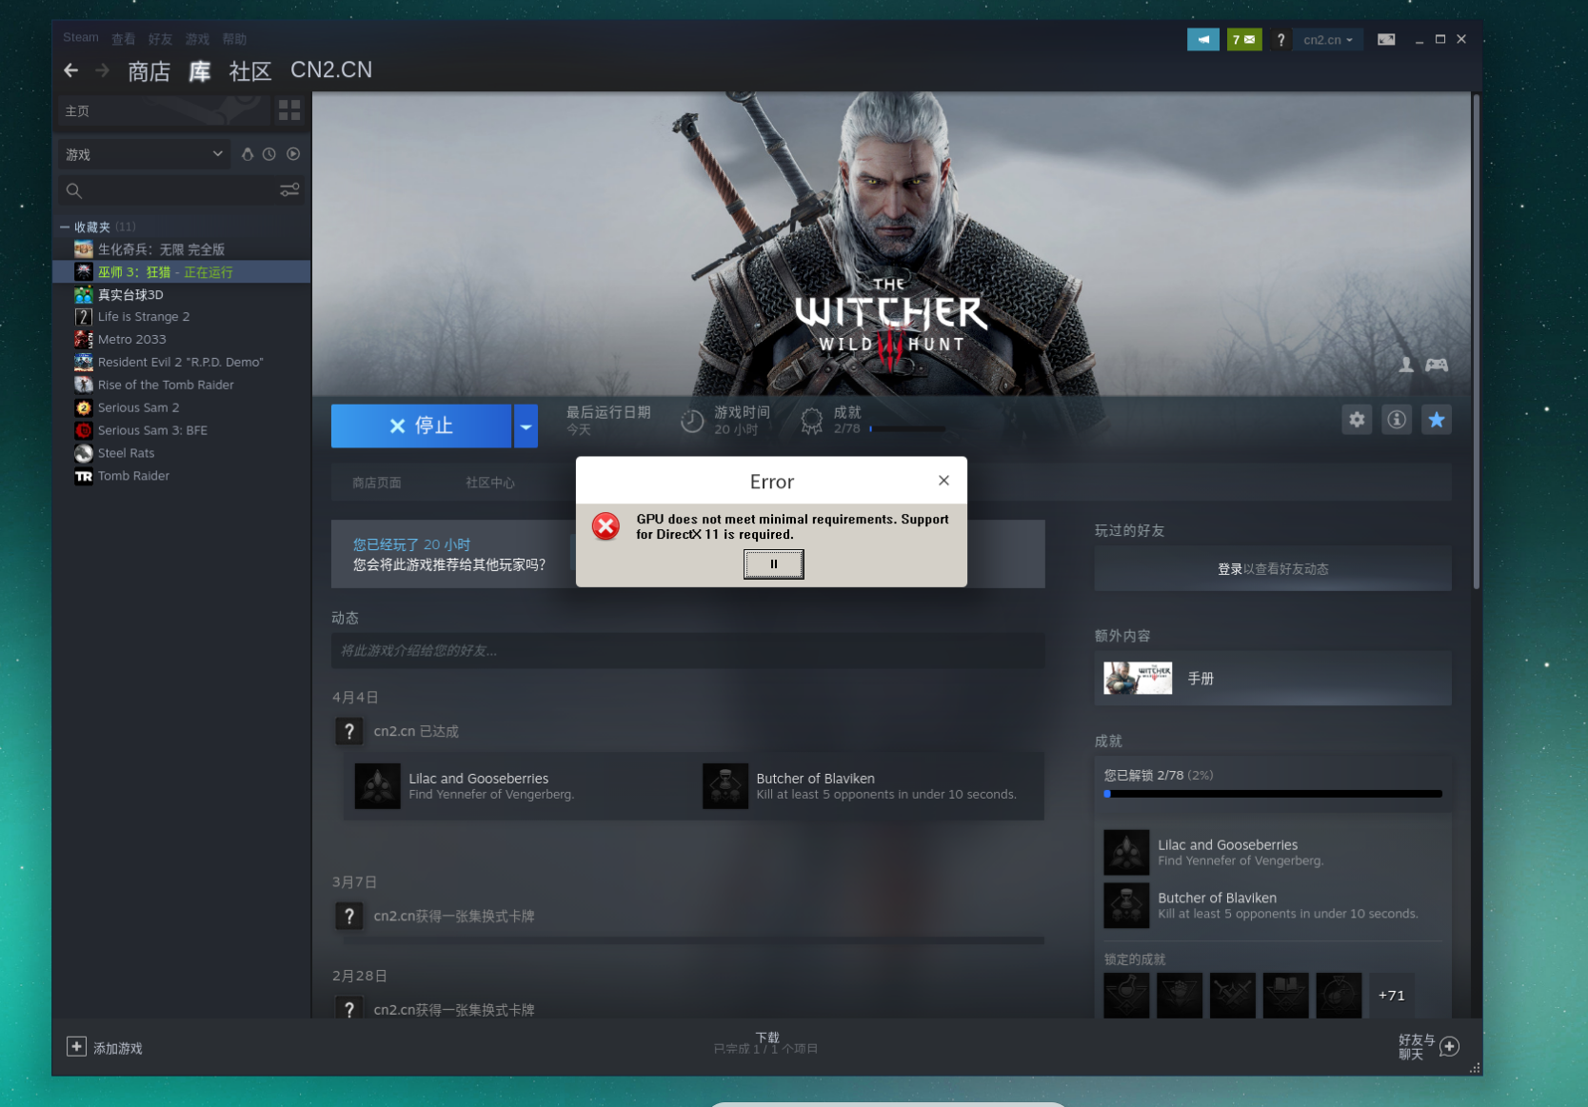Open advanced filter sliders icon
Viewport: 1588px width, 1107px height.
[289, 190]
